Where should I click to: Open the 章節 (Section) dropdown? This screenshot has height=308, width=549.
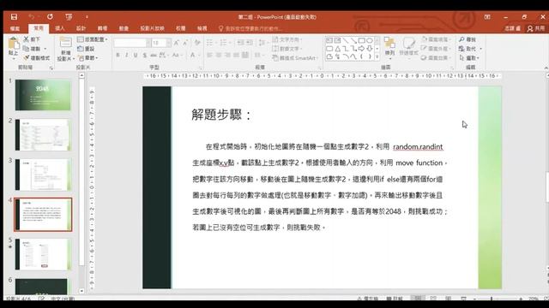click(x=87, y=57)
